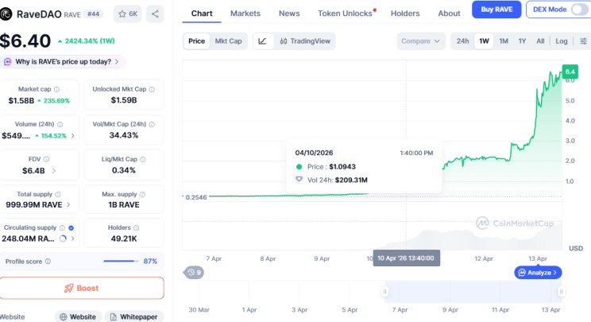Open the Token Unlocks tab
Viewport: 591px width, 322px height.
point(345,14)
